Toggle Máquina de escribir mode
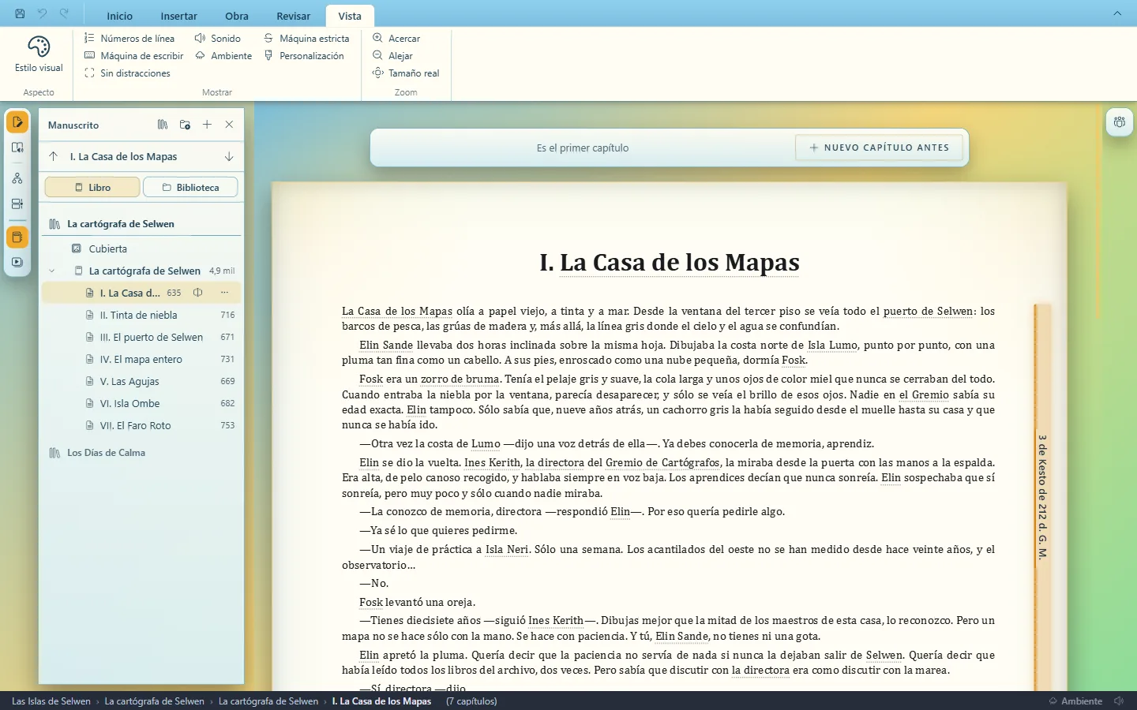The width and height of the screenshot is (1137, 710). (x=133, y=55)
